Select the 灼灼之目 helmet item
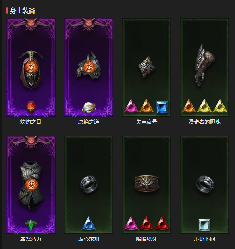235x249 pixels. pyautogui.click(x=31, y=69)
